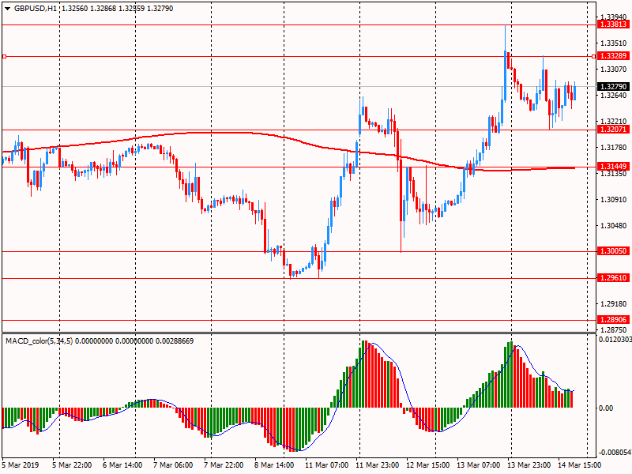Screen dimensions: 632x474
Task: Click the 13 Mar 23:00 time axis label
Action: tap(529, 465)
